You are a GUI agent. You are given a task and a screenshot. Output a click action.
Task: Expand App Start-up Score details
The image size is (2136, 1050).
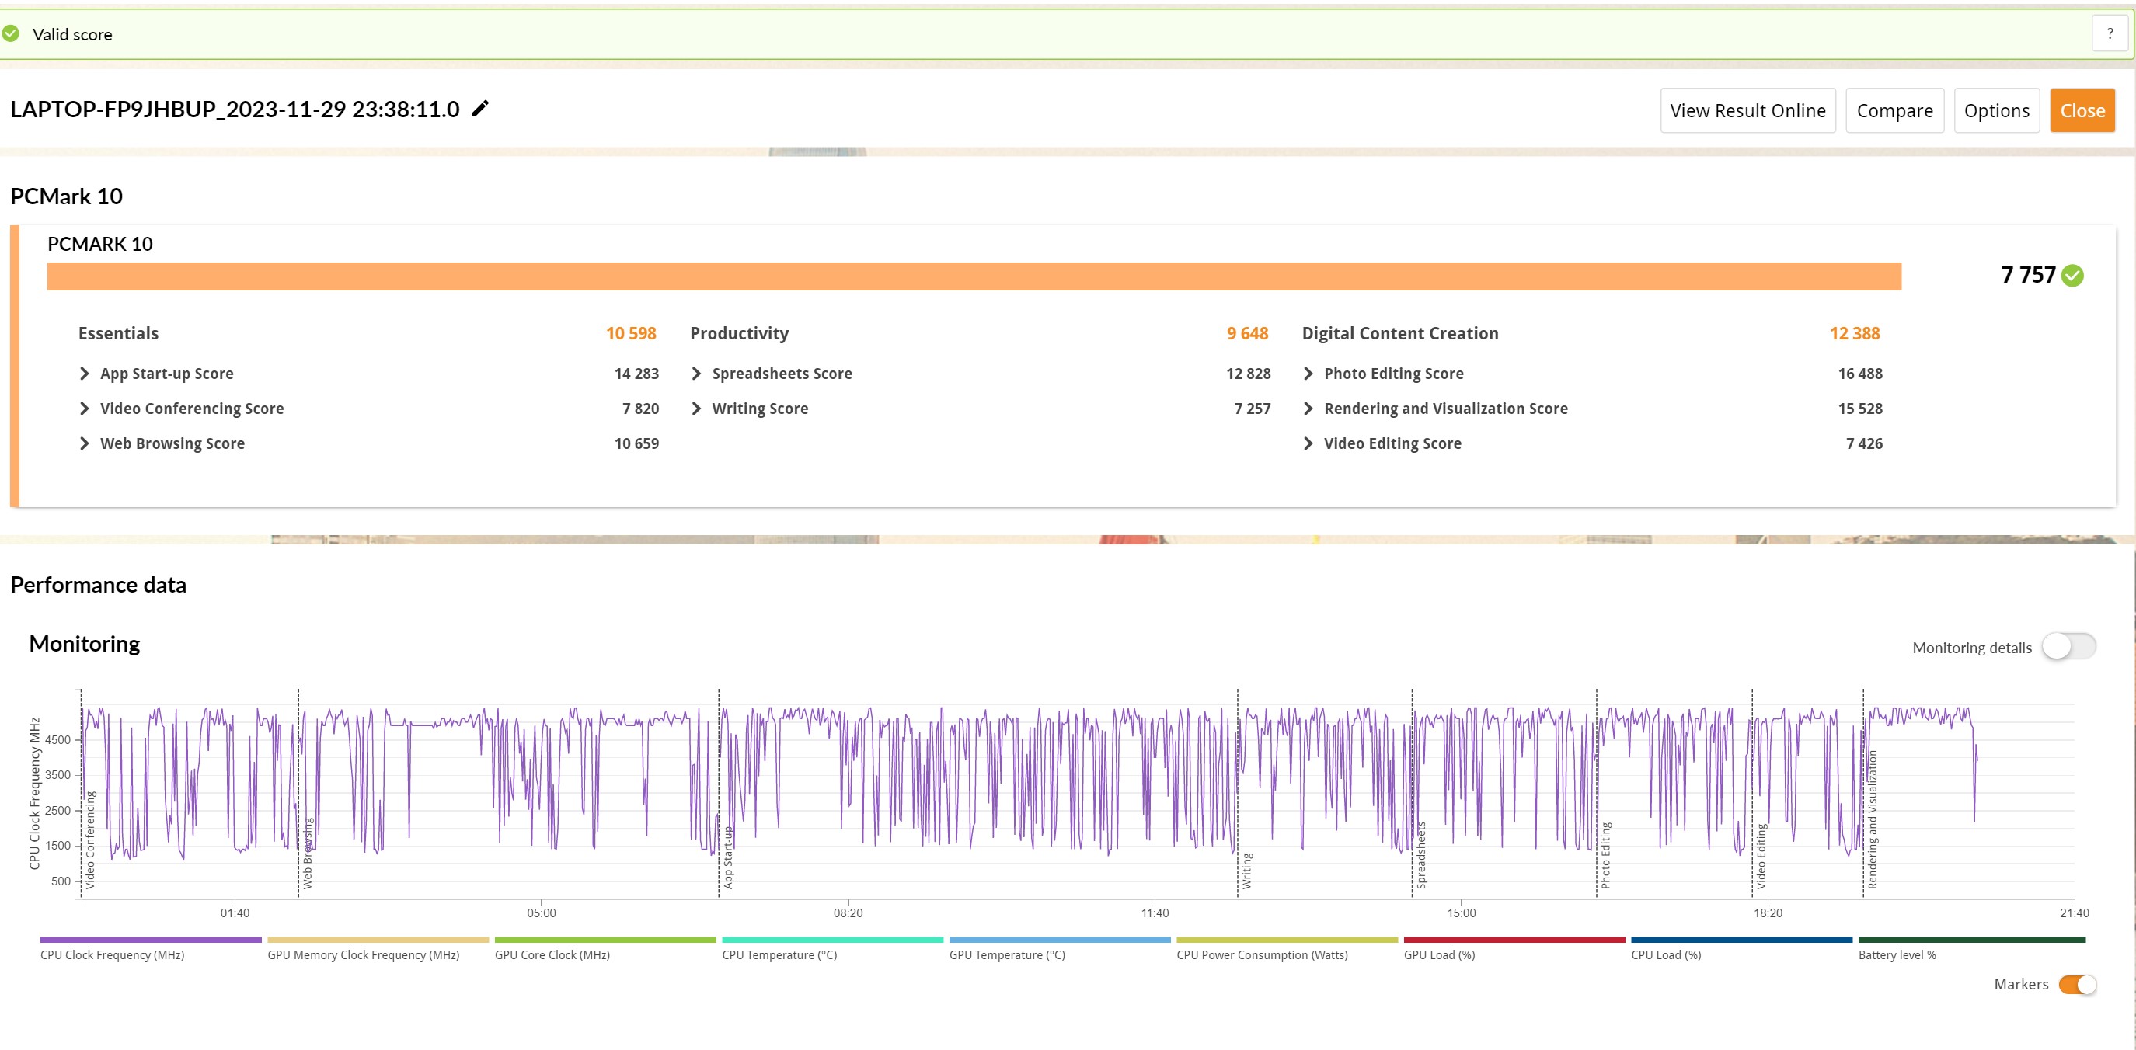[85, 374]
